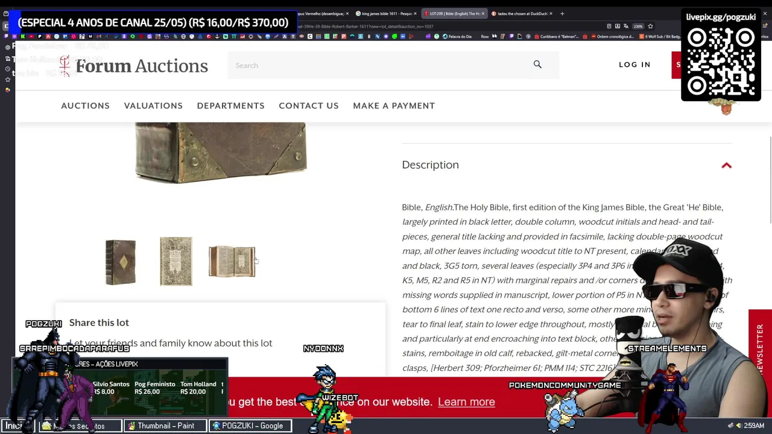Open the POGZUKI – Google taskbar window

coord(251,426)
